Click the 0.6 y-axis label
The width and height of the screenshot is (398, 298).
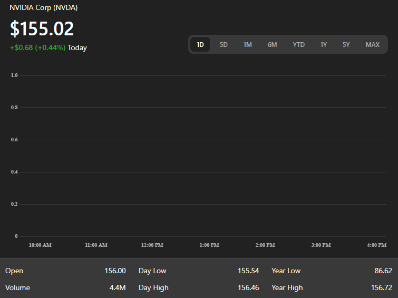pos(14,139)
